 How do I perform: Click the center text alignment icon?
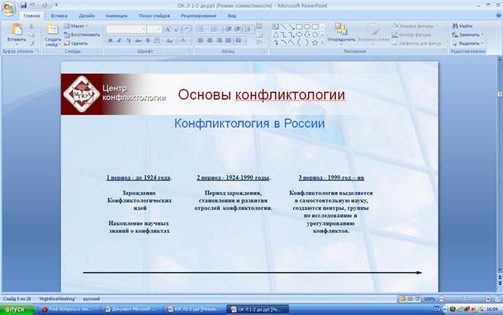210,41
